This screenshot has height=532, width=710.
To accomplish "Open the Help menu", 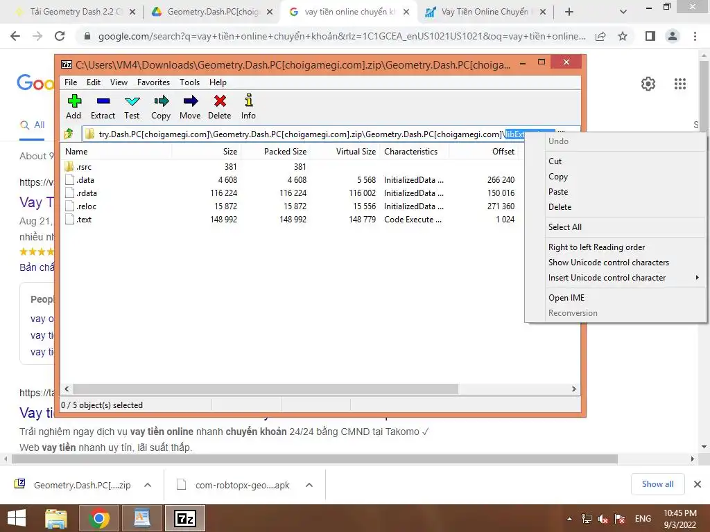I will click(218, 82).
